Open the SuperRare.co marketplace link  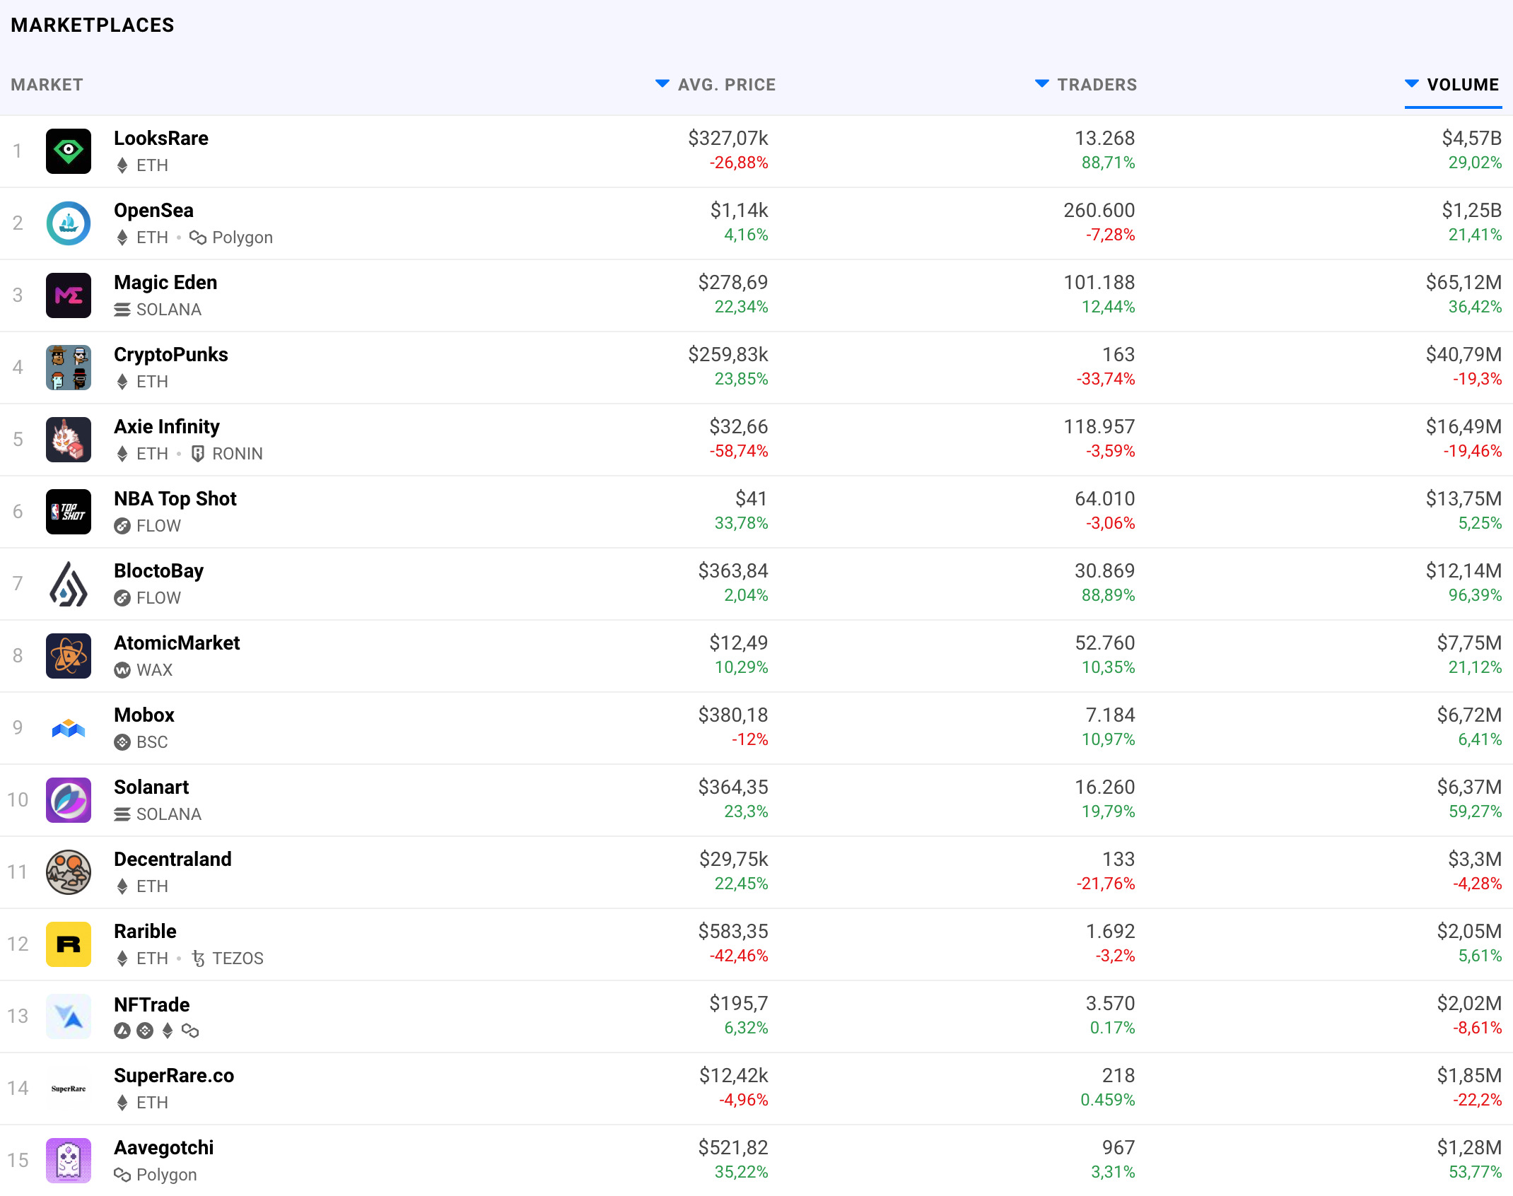[x=174, y=1076]
